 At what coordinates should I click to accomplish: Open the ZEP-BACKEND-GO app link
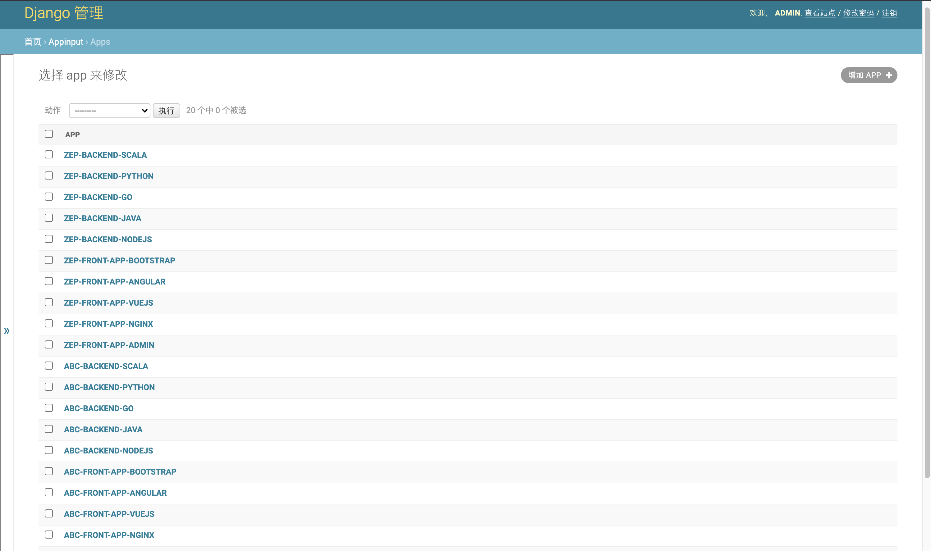tap(98, 198)
